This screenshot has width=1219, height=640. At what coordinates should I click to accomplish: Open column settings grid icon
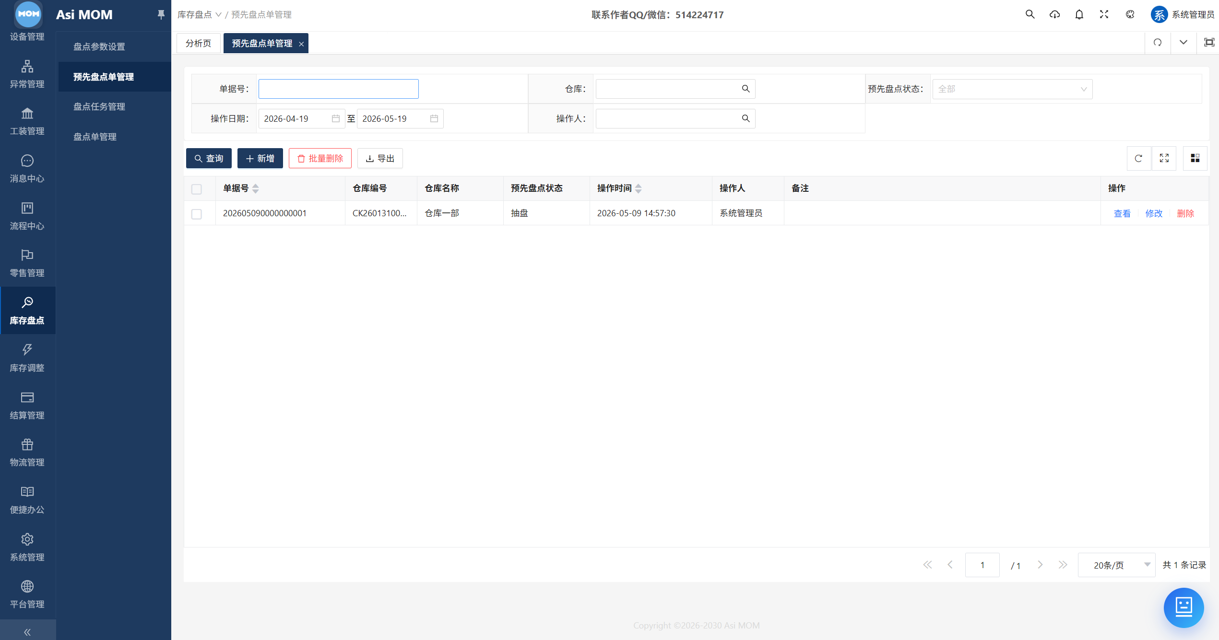[x=1195, y=158]
